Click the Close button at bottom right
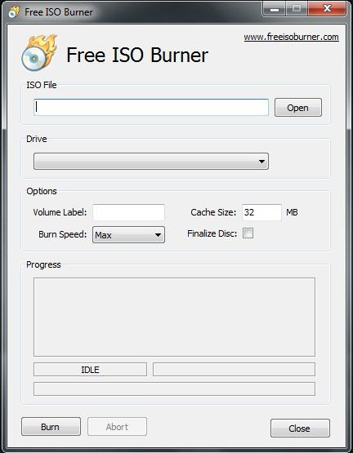The image size is (353, 453). pos(300,429)
